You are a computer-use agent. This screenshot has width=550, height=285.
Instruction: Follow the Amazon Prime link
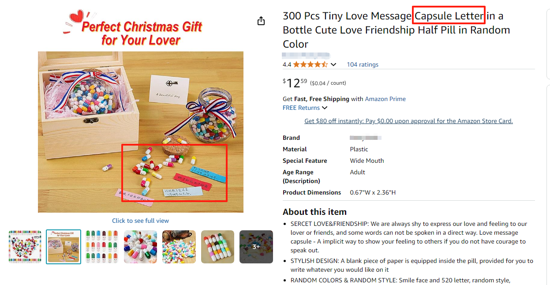[385, 99]
